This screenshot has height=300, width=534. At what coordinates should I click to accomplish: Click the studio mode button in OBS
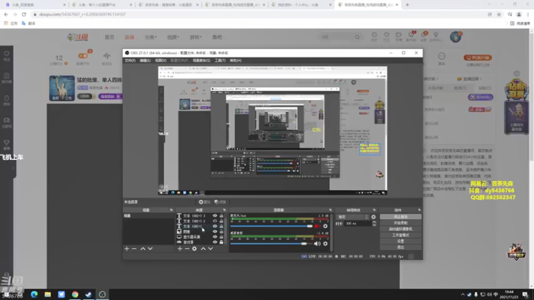pyautogui.click(x=400, y=235)
